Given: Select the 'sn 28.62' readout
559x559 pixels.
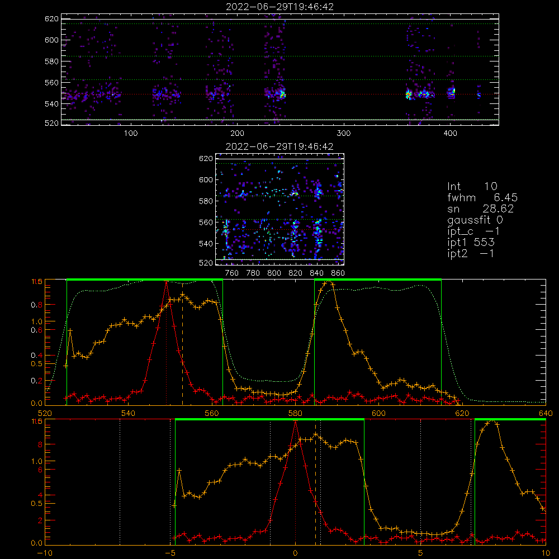Looking at the screenshot, I should click(481, 209).
